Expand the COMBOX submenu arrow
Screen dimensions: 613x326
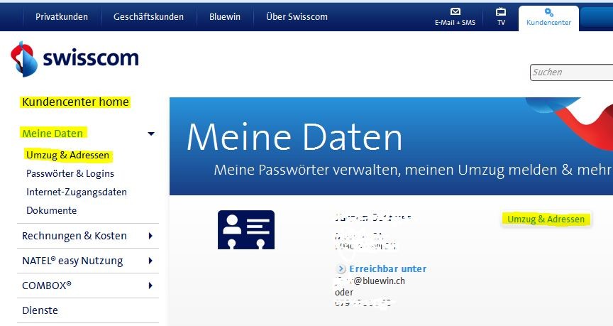click(x=150, y=286)
